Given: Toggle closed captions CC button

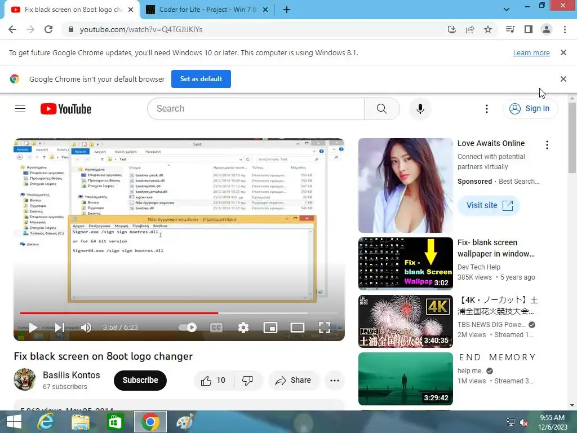Looking at the screenshot, I should coord(216,328).
